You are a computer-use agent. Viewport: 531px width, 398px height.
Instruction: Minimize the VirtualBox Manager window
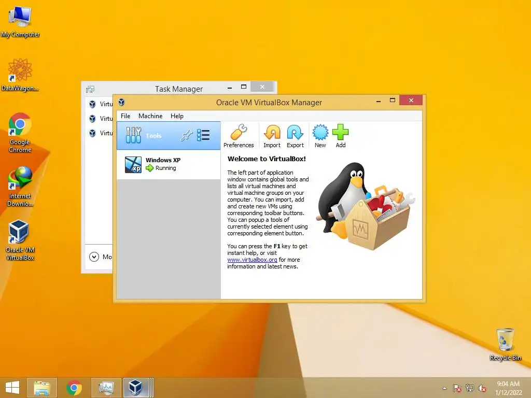tap(378, 101)
